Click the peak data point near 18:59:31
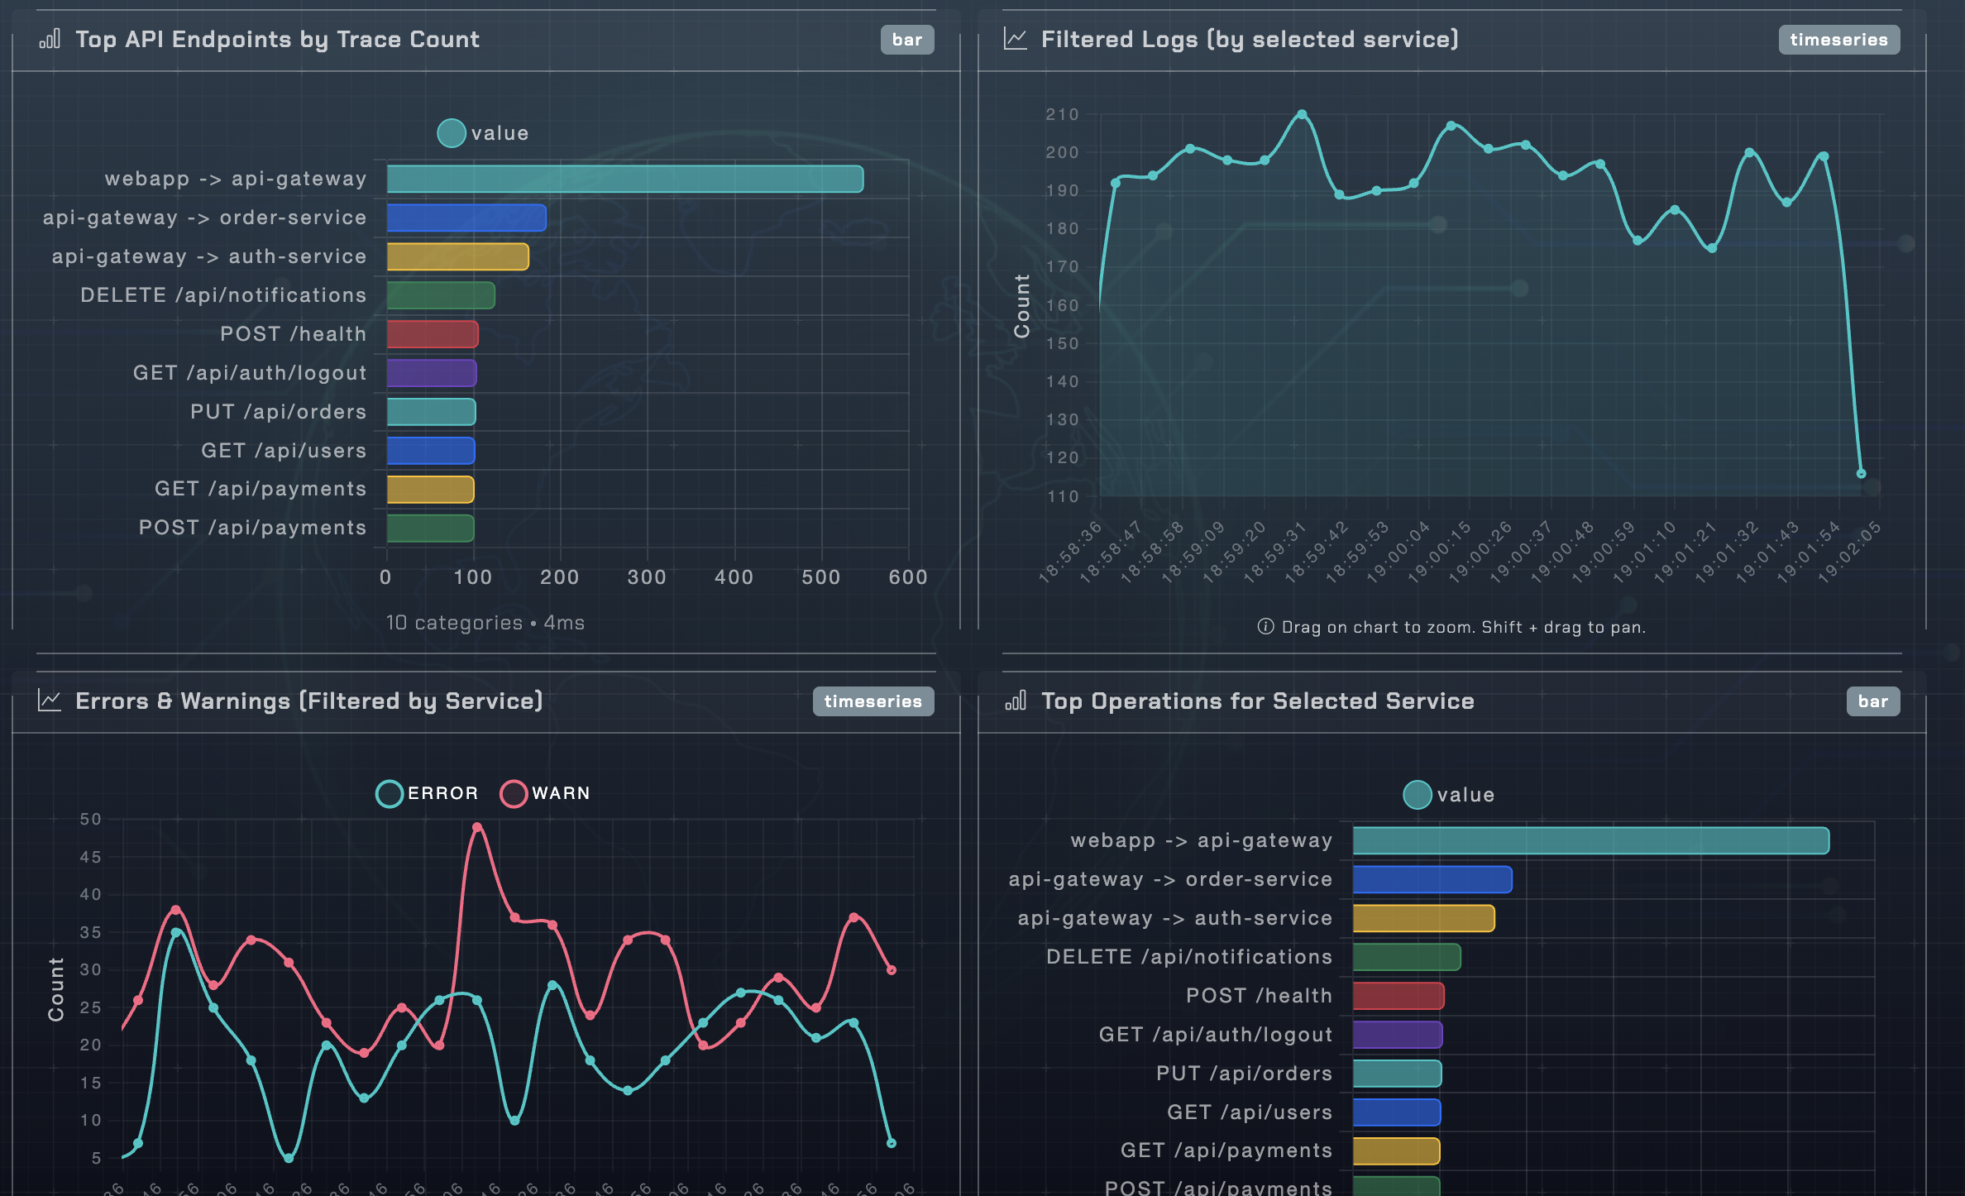Screen dimensions: 1965x1196 click(x=1303, y=113)
